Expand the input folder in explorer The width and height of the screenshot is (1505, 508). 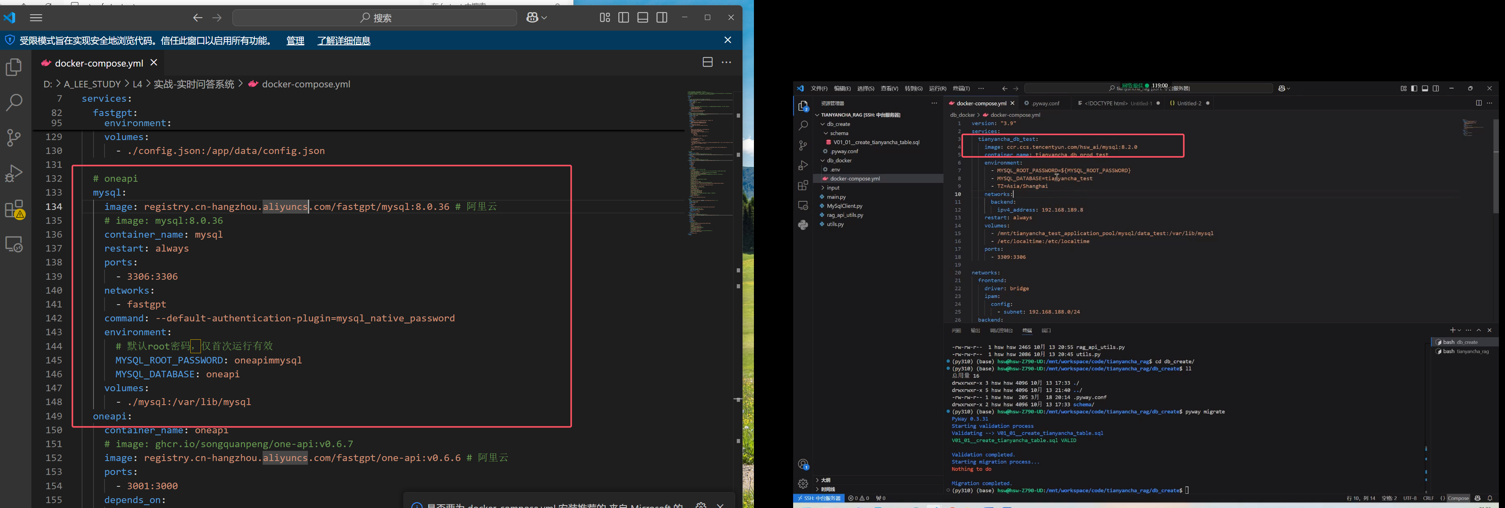(x=833, y=188)
